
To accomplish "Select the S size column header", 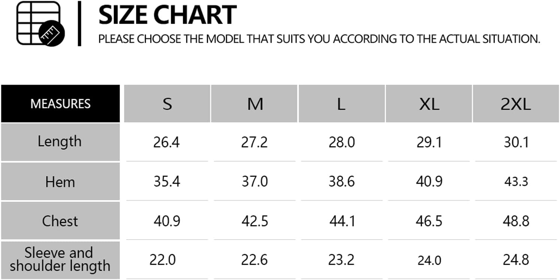I will pos(167,104).
